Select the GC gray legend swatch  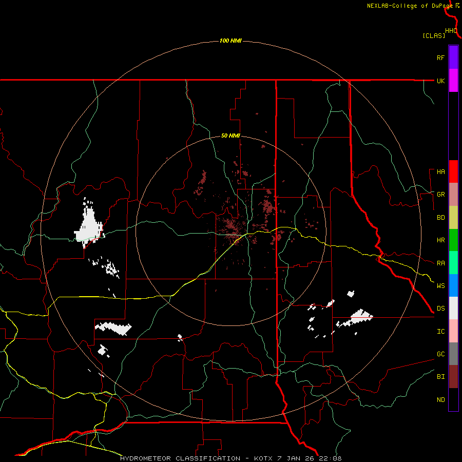coord(453,354)
